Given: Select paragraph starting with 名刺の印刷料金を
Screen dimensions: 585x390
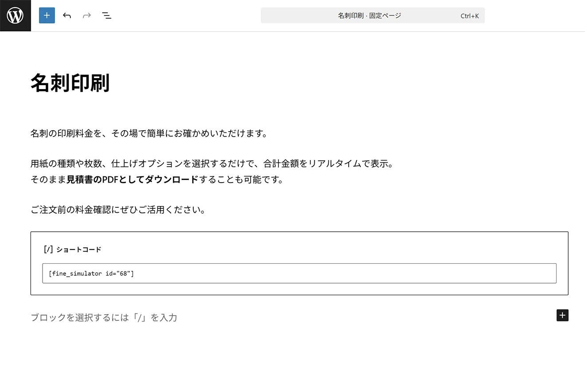Looking at the screenshot, I should (x=149, y=133).
